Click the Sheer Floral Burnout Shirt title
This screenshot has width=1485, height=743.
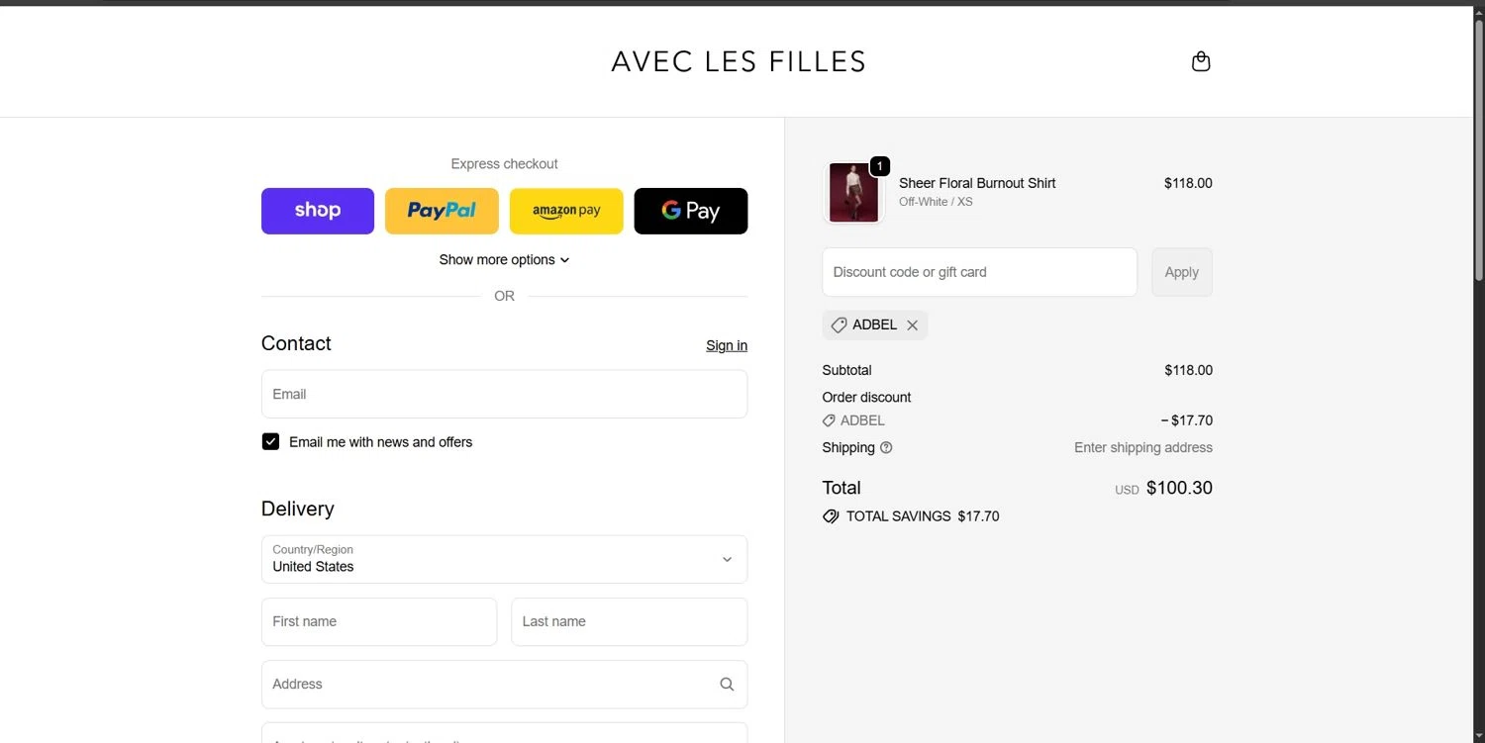(x=977, y=183)
